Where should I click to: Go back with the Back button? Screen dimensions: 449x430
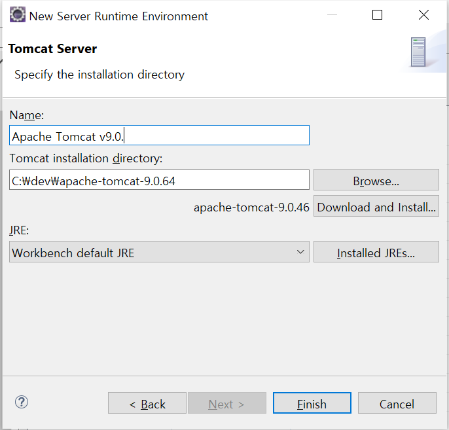[x=147, y=403]
